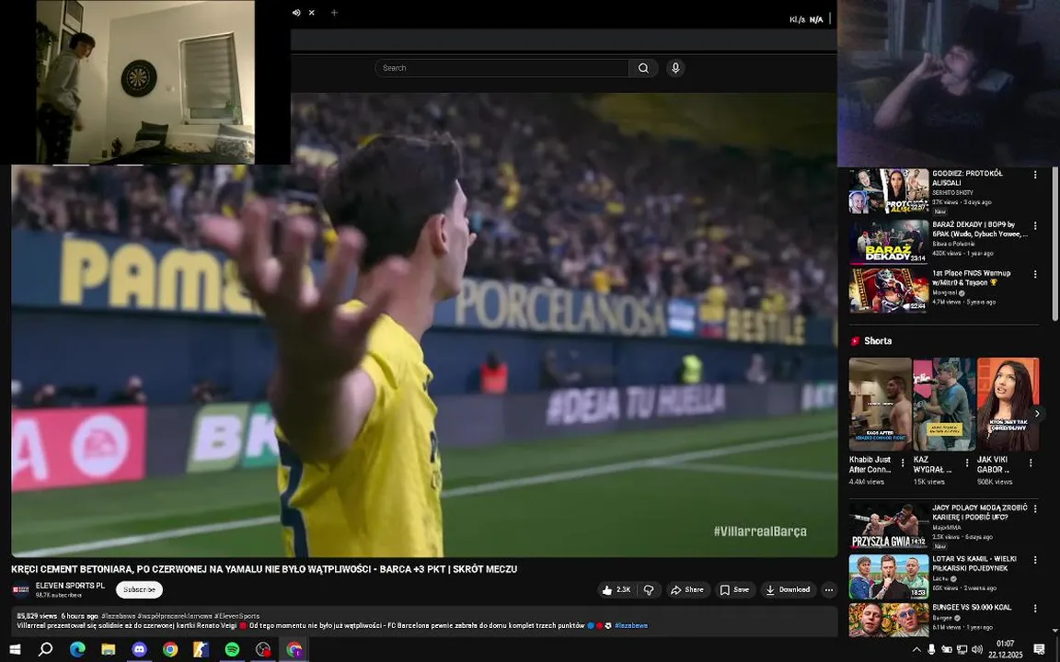1060x662 pixels.
Task: Open 1st Place FNCS Warmup video thumbnail
Action: pos(888,291)
